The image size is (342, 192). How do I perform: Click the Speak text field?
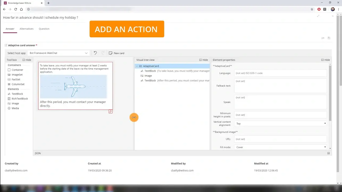click(281, 102)
